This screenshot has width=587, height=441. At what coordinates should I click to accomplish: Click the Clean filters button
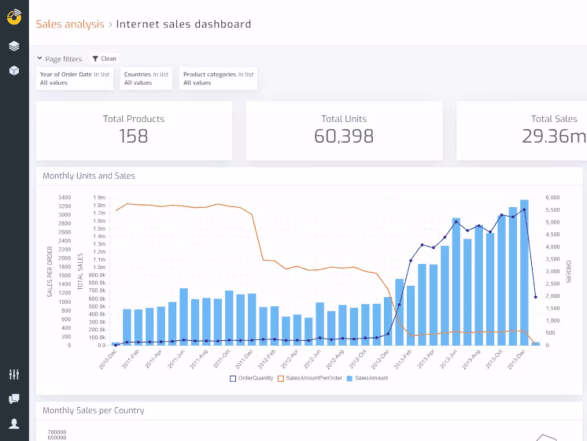[x=104, y=59]
